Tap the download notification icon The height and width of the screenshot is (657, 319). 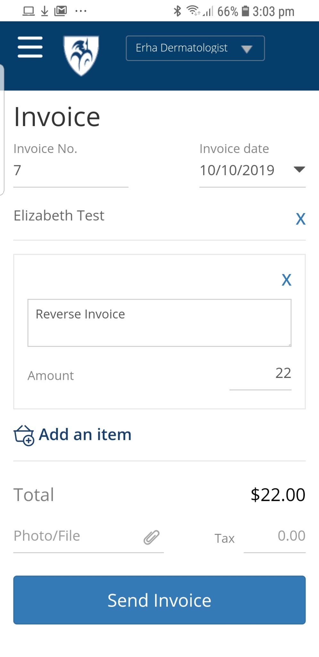pyautogui.click(x=45, y=11)
